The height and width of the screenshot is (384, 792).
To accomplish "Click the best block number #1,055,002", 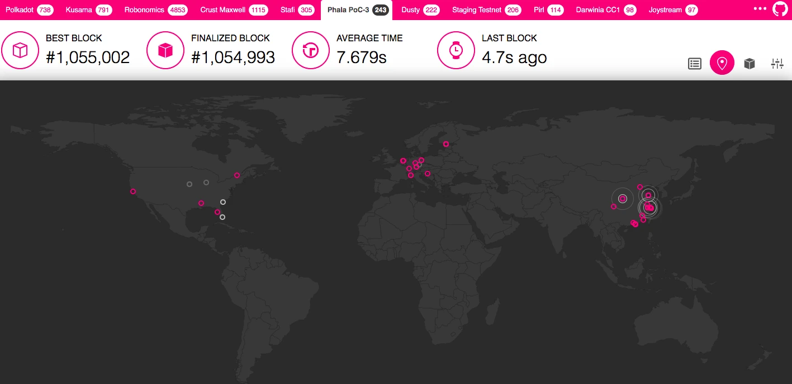I will click(88, 57).
